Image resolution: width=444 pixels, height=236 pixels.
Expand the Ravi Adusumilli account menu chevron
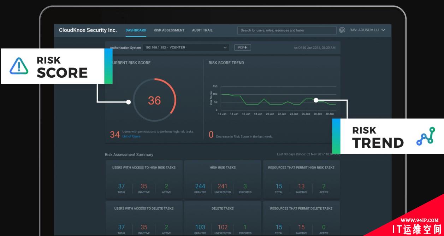tap(383, 30)
